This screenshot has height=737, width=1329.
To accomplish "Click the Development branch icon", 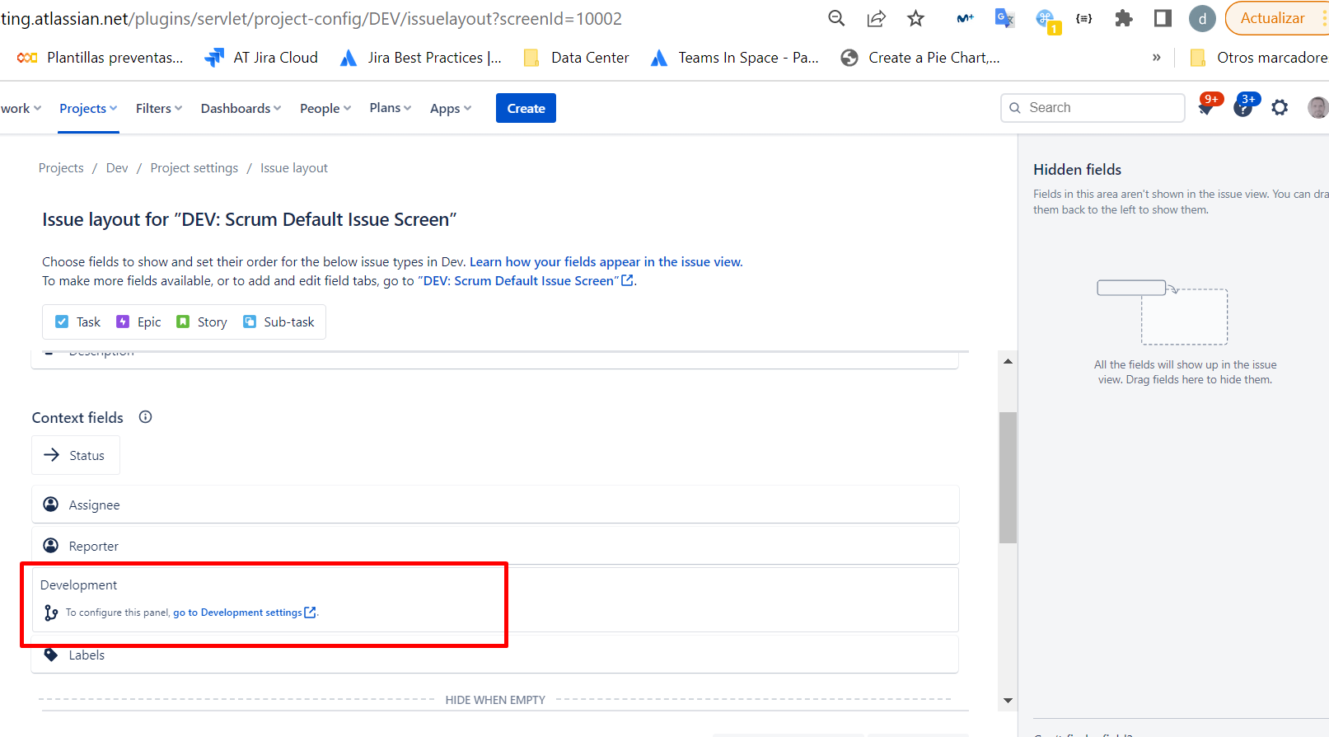I will click(51, 613).
